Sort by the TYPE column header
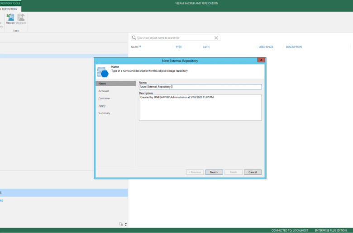Screen dimensions: 353x233 179,47
